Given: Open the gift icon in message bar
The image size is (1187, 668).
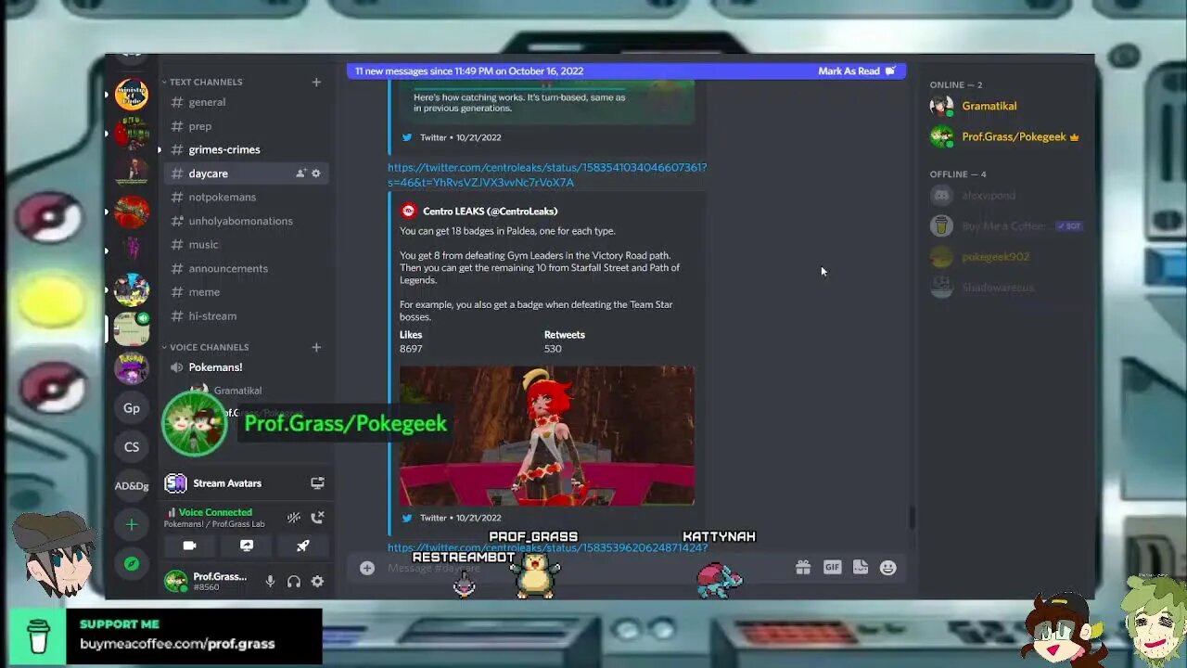Looking at the screenshot, I should coord(803,568).
